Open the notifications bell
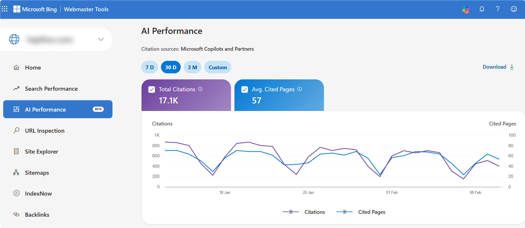Screen dimensions: 525x228 pos(482,9)
